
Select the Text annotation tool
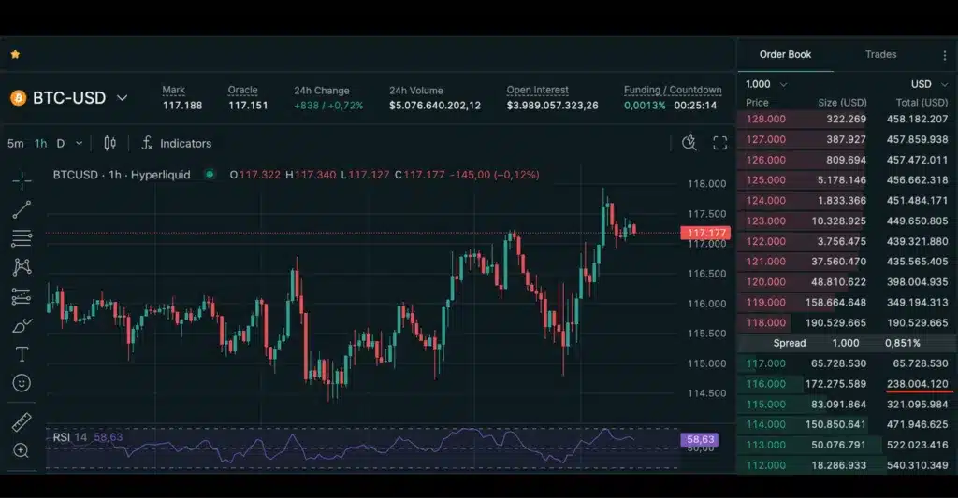coord(22,354)
